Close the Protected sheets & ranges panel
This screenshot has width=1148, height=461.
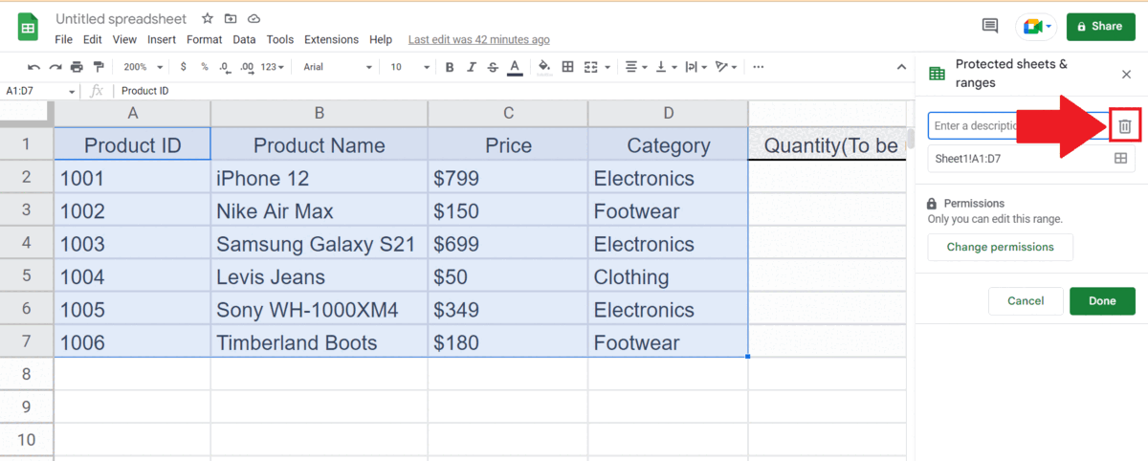point(1126,74)
